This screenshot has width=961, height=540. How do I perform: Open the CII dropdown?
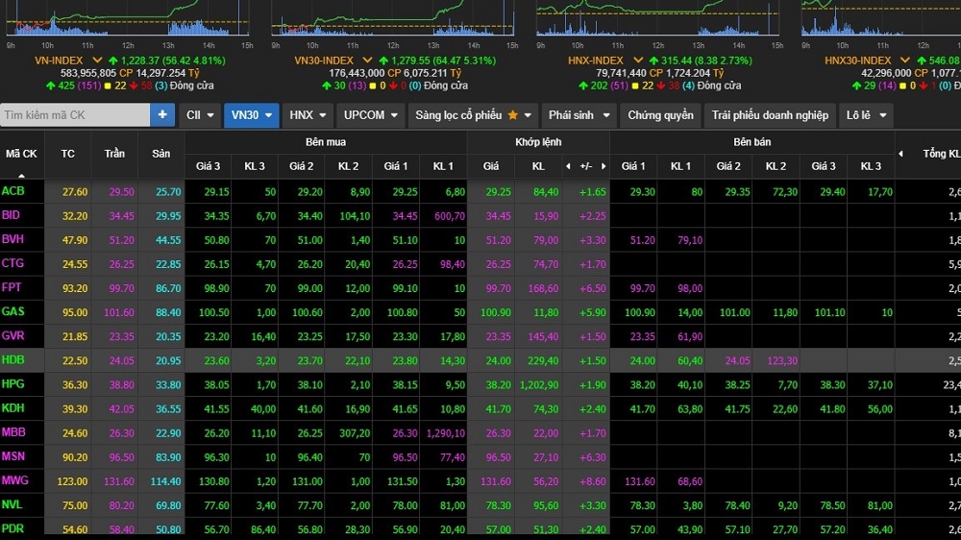pyautogui.click(x=200, y=114)
